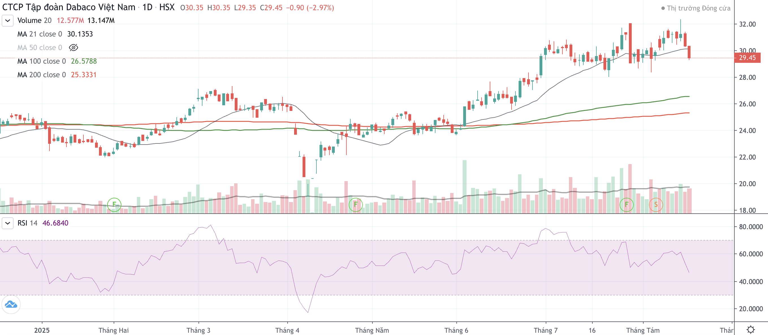768x335 pixels.
Task: Click the 26.00 price axis label
Action: 747,104
